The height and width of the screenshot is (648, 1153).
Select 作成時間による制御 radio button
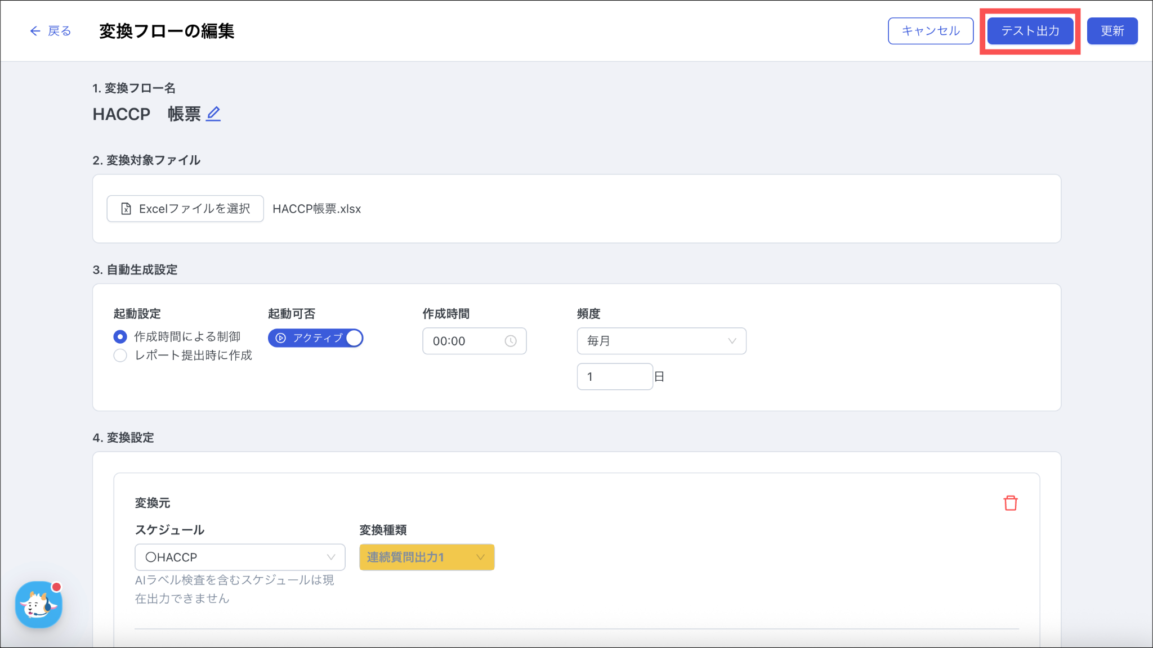120,336
